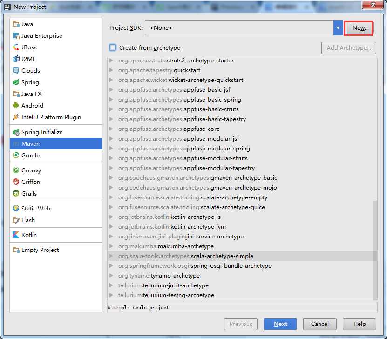Click the Next button

click(x=280, y=324)
